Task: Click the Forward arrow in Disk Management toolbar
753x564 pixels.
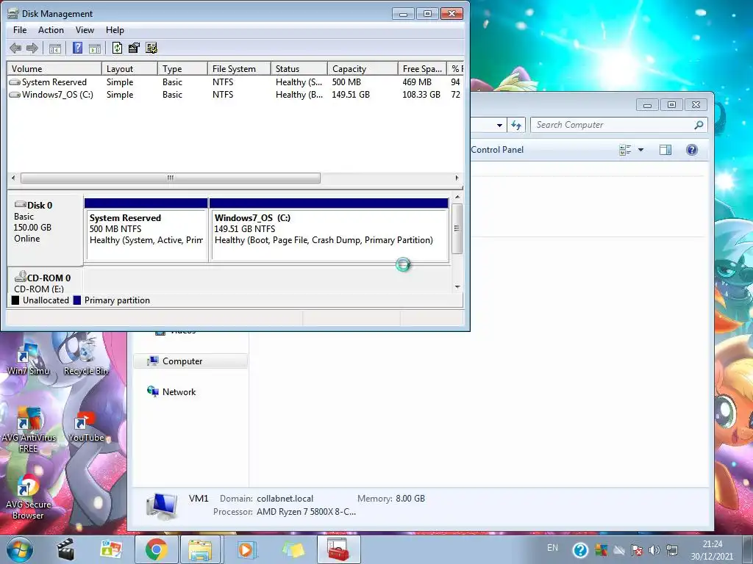Action: (x=32, y=48)
